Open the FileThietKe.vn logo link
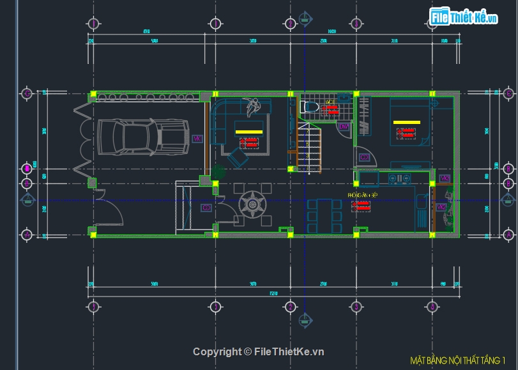Image resolution: width=518 pixels, height=370 pixels. (464, 17)
